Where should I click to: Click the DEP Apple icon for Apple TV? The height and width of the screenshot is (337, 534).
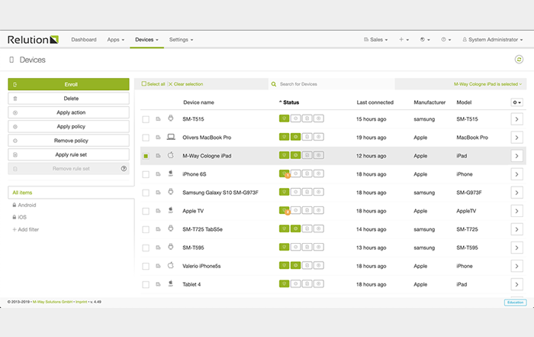click(171, 210)
